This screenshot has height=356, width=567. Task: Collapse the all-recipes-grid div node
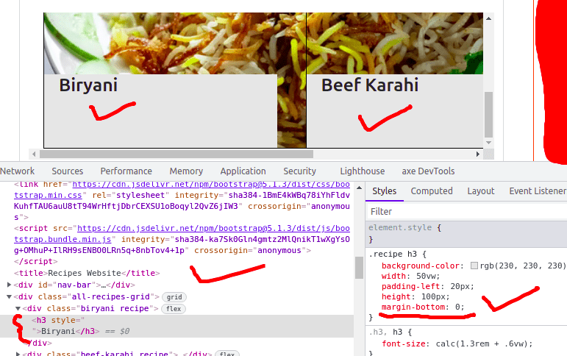point(9,296)
